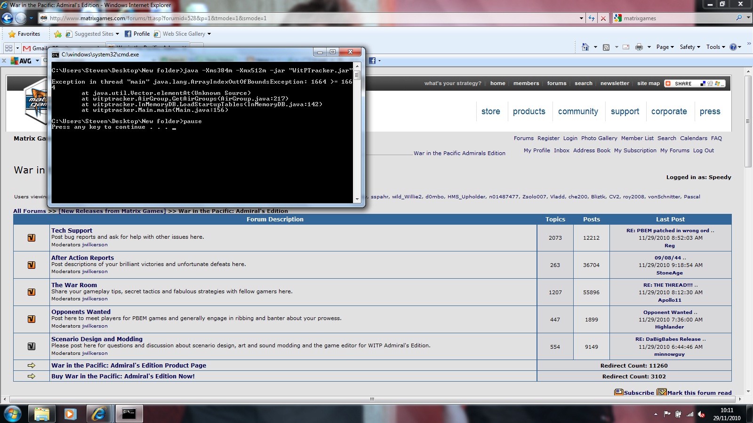Click the Read Mail envelope icon
The width and height of the screenshot is (753, 423).
[x=626, y=47]
